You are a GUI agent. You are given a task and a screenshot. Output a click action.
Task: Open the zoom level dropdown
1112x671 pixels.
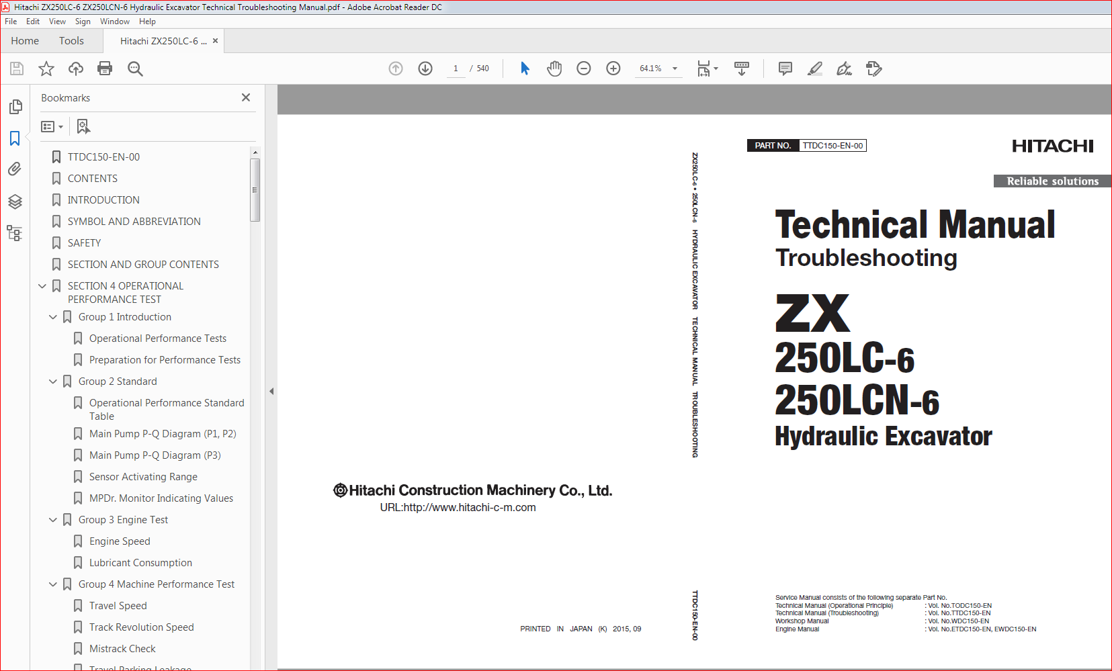(675, 69)
